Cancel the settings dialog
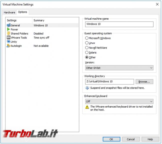162x144 pixels. click(131, 139)
